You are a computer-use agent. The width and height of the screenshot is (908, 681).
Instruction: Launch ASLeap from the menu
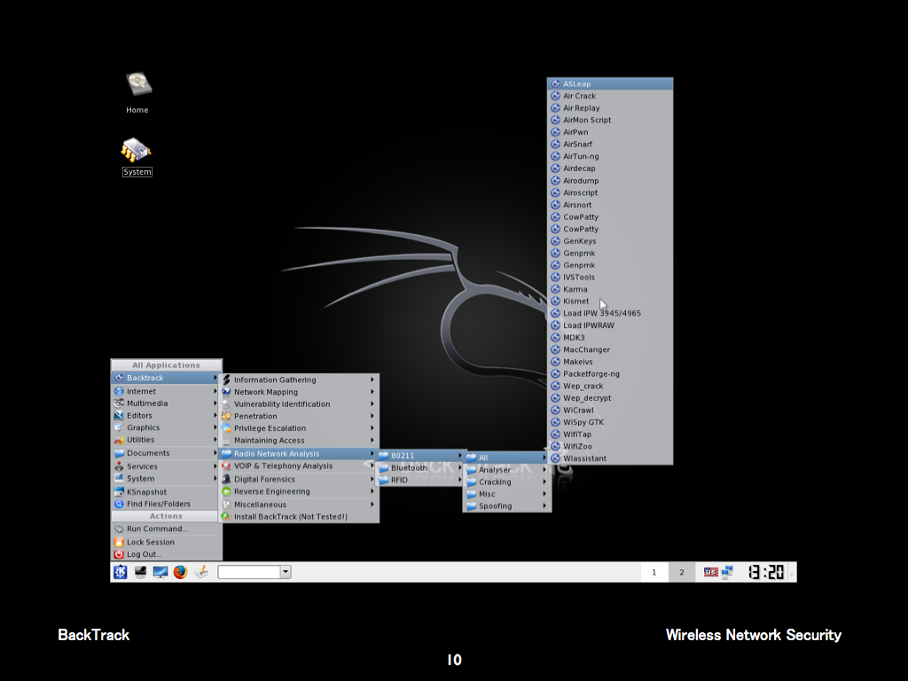tap(577, 84)
